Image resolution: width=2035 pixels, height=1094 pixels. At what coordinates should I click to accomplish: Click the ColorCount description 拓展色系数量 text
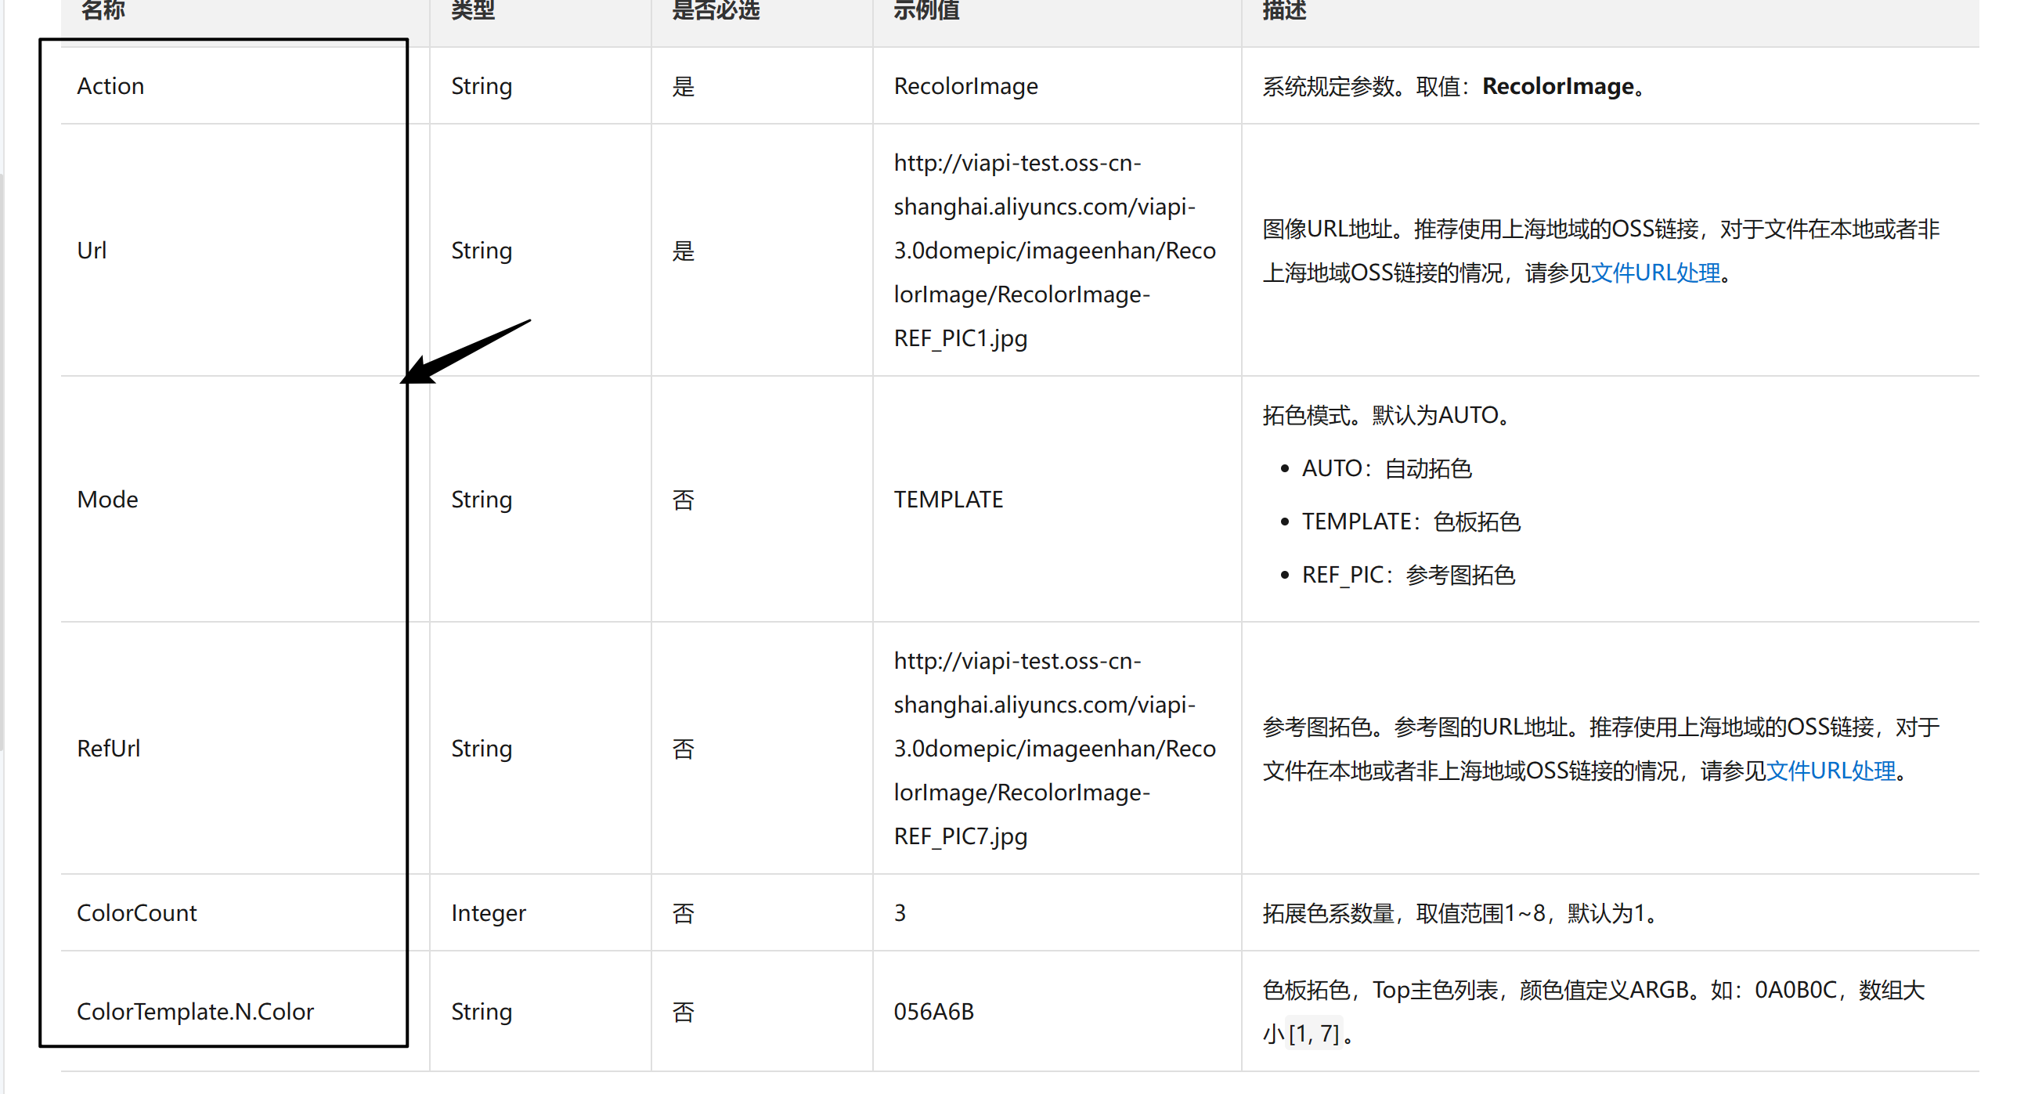(1461, 913)
